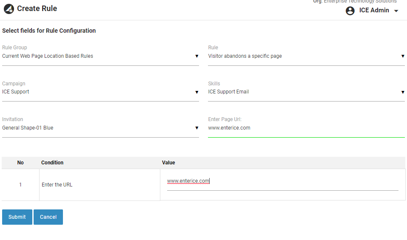Click the 'Select fields for Rule Configuration' heading

point(49,31)
